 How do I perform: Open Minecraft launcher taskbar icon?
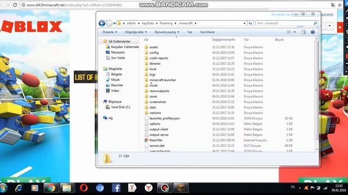pos(181,188)
